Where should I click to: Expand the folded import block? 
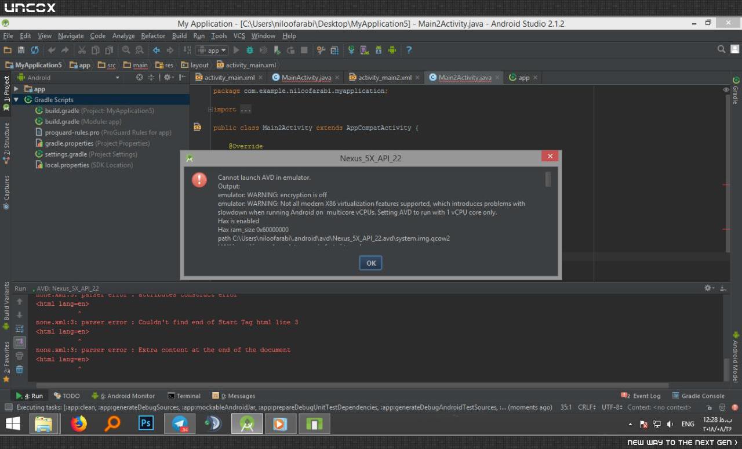click(210, 109)
